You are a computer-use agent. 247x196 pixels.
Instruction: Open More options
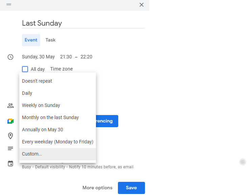[x=97, y=188]
